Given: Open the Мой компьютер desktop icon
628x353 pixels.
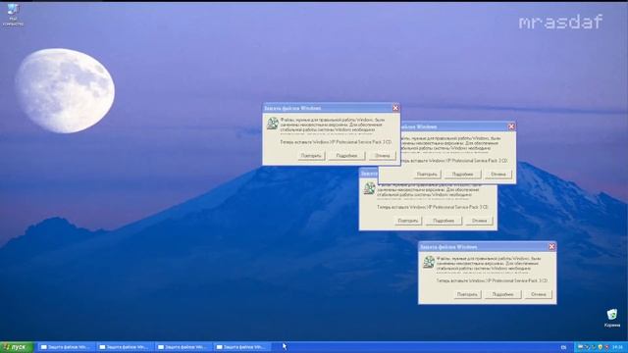Looking at the screenshot, I should coord(13,15).
